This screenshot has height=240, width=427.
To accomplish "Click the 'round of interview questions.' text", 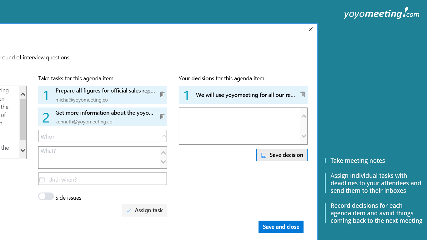I will 35,57.
